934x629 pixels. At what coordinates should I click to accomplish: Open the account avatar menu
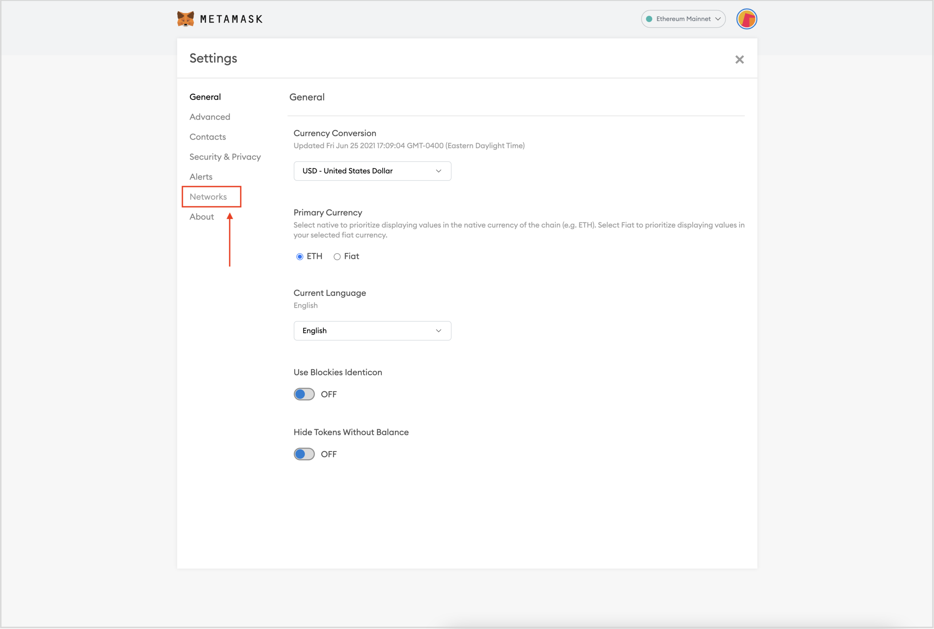pyautogui.click(x=746, y=19)
